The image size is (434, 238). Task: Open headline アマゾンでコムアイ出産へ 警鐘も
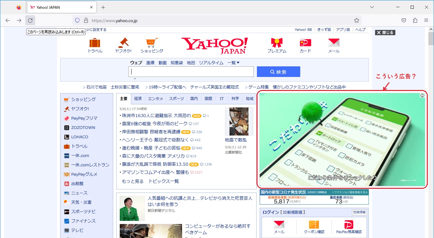pyautogui.click(x=155, y=172)
